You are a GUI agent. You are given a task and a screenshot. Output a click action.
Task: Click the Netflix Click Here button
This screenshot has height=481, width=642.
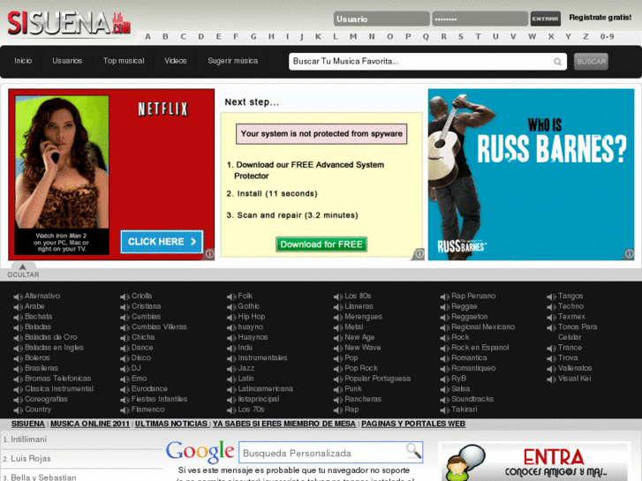tap(162, 242)
